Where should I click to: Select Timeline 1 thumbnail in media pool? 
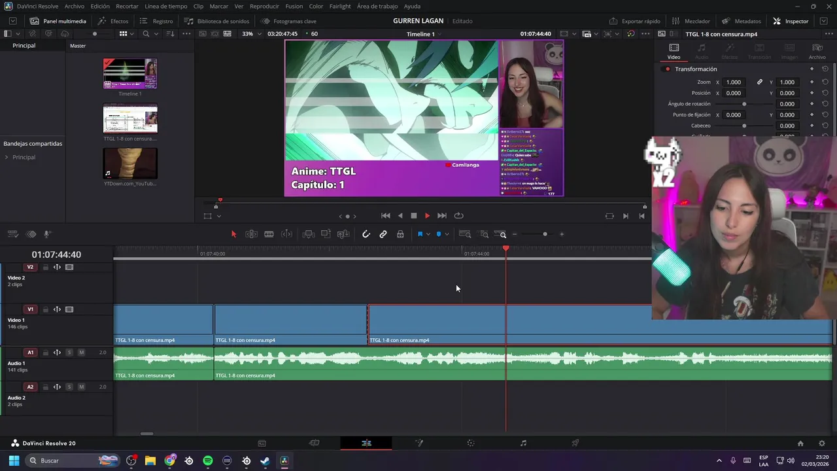pyautogui.click(x=130, y=73)
